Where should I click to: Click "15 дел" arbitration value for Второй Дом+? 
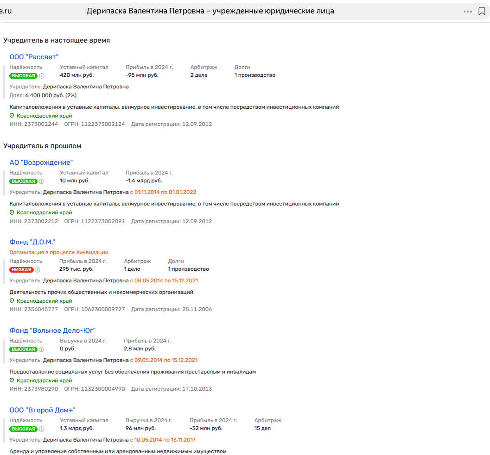pyautogui.click(x=262, y=428)
